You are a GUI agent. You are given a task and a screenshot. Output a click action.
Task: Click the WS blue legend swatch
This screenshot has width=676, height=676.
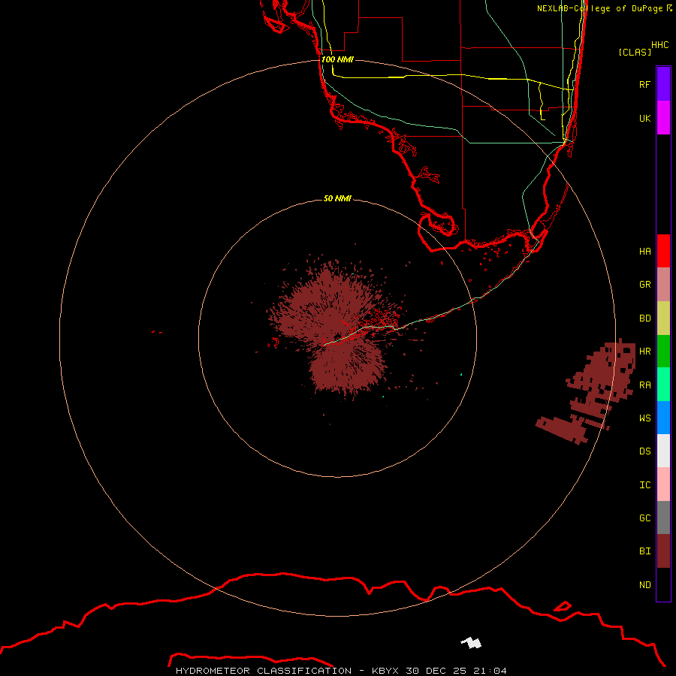click(x=663, y=418)
